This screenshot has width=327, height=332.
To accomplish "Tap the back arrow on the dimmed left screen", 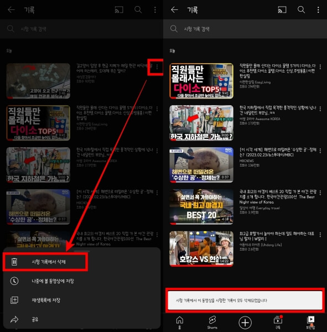I will [11, 10].
